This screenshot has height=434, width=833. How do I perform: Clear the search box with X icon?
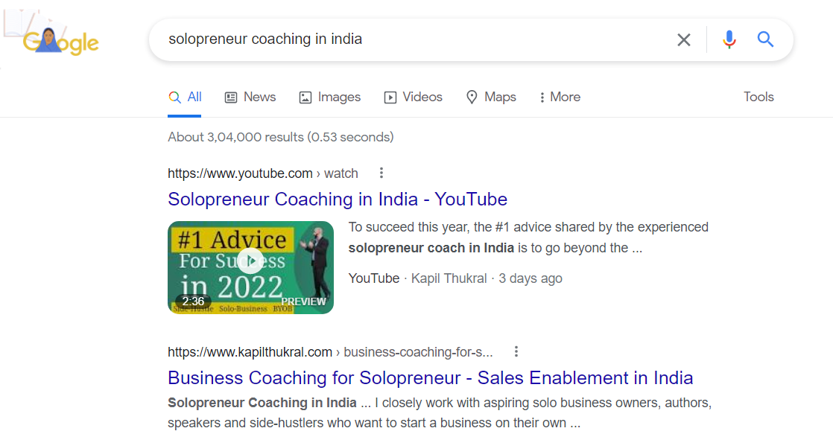click(683, 39)
